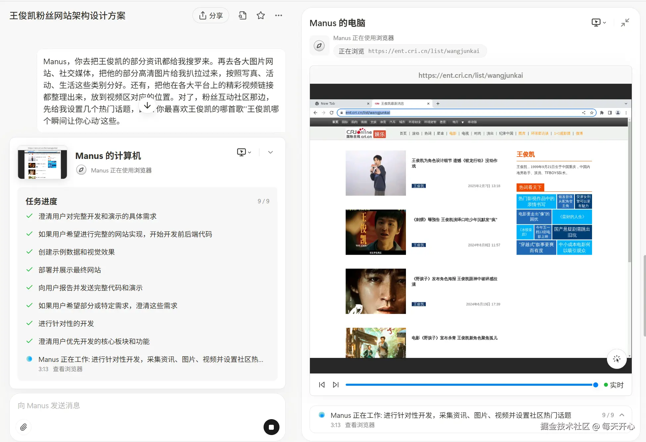Toggle the 实时 live mode indicator

pyautogui.click(x=614, y=385)
